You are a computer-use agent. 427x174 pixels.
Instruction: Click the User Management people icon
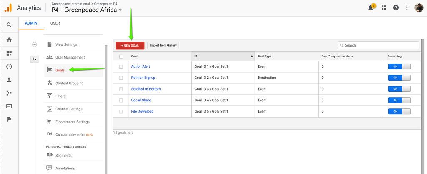[49, 57]
